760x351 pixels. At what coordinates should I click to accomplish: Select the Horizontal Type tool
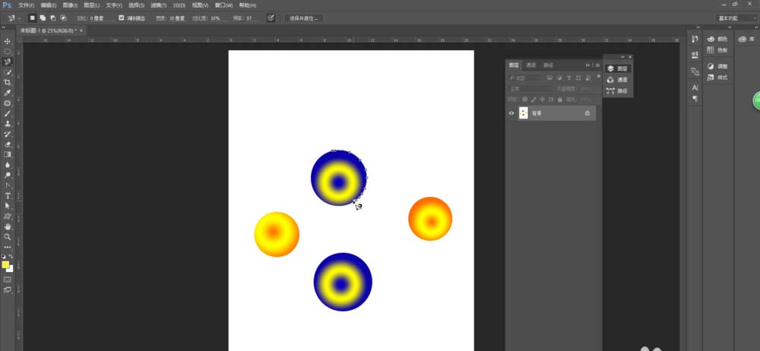8,196
